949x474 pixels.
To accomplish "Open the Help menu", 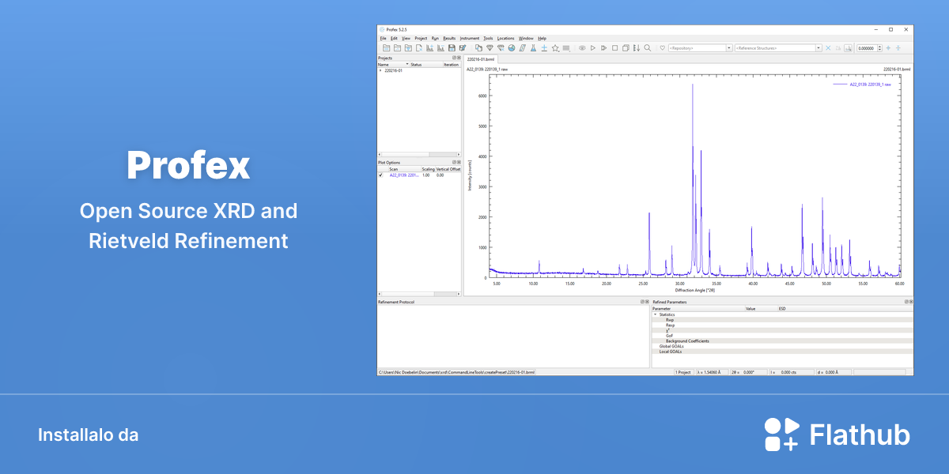I will pos(542,38).
